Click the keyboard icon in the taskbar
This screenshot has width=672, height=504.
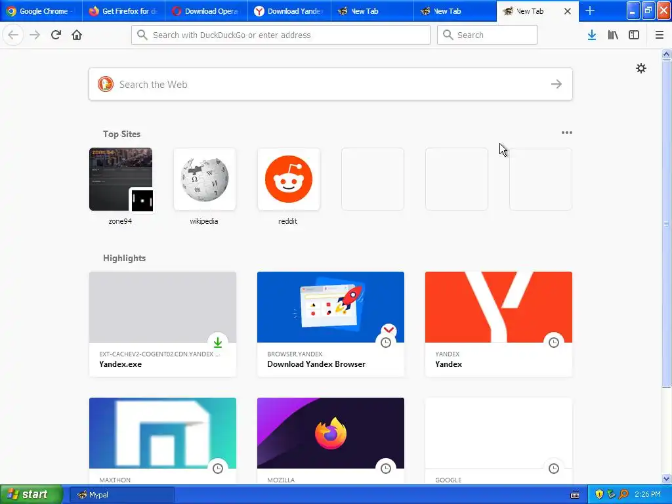click(575, 495)
